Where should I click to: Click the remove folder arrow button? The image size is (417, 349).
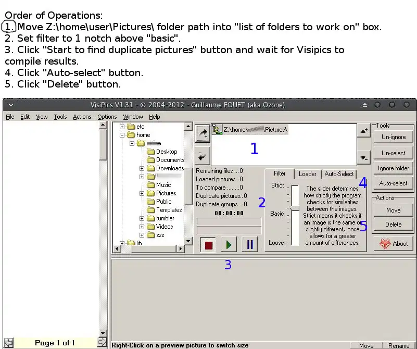[x=203, y=155]
